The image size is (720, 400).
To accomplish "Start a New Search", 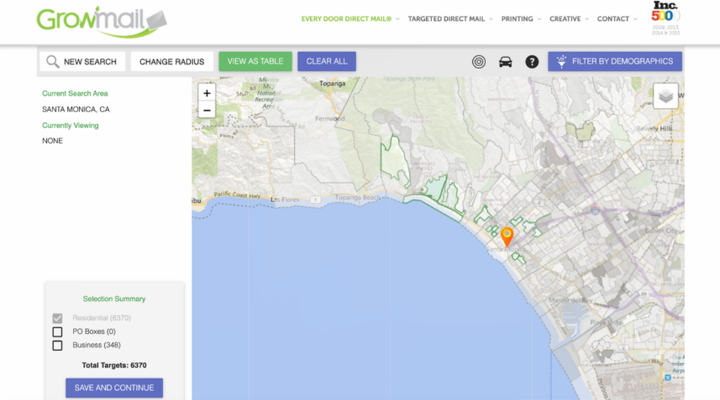I will [83, 61].
